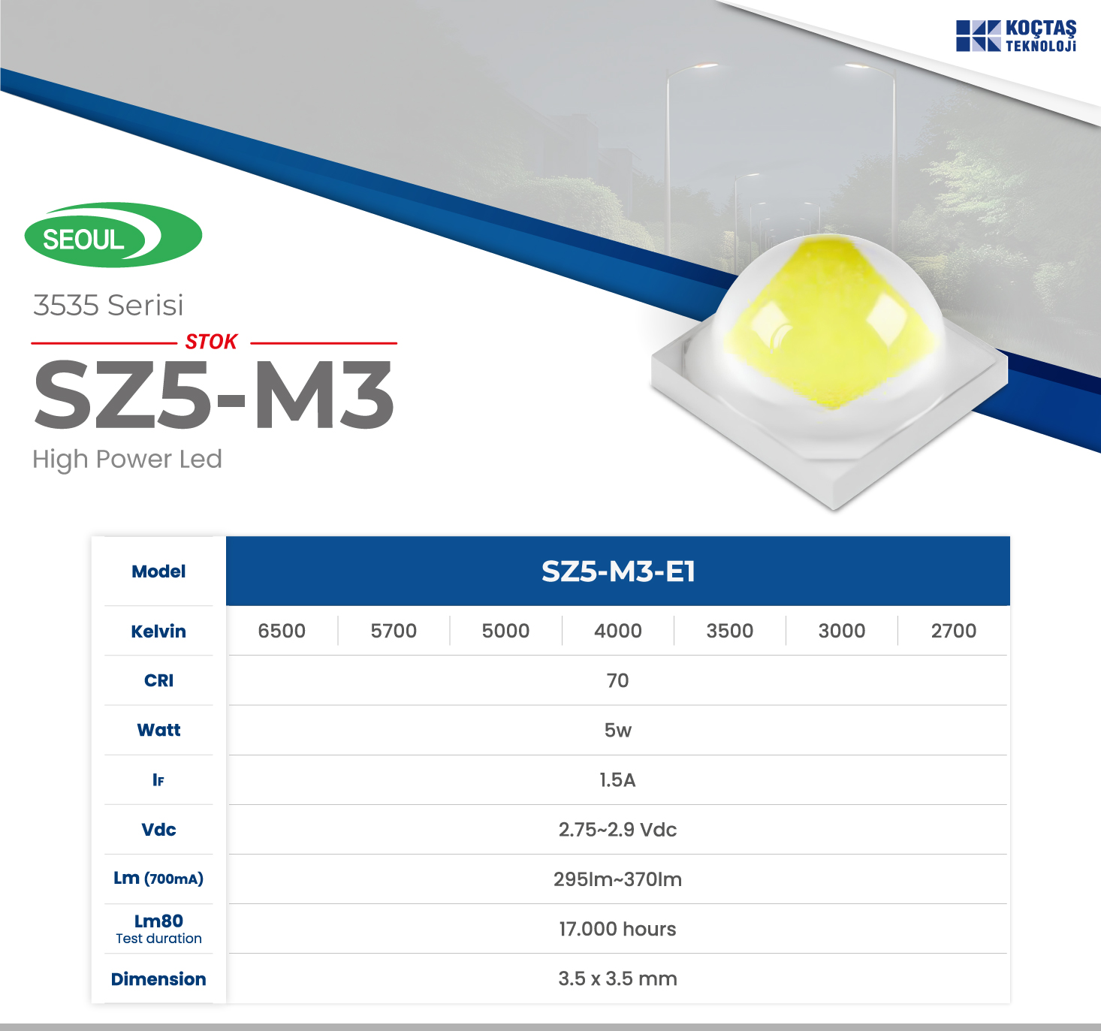Click the 'Lm (700mA)' row label

click(158, 879)
